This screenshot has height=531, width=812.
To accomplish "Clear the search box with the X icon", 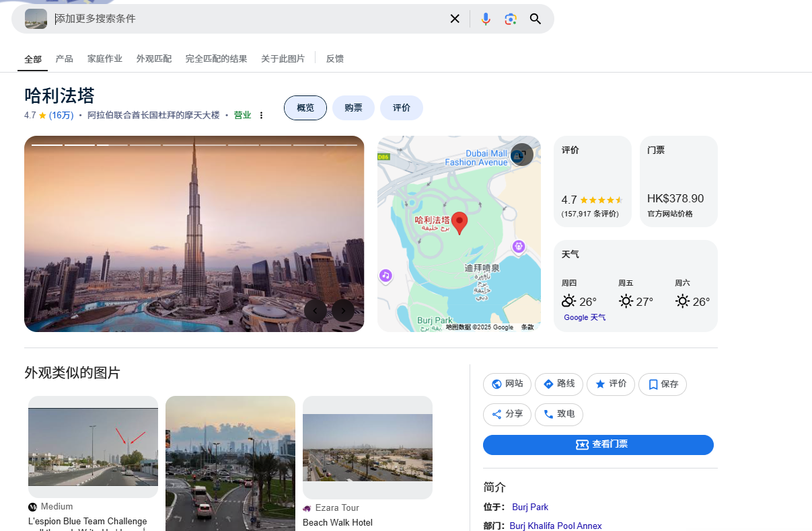I will (x=455, y=19).
